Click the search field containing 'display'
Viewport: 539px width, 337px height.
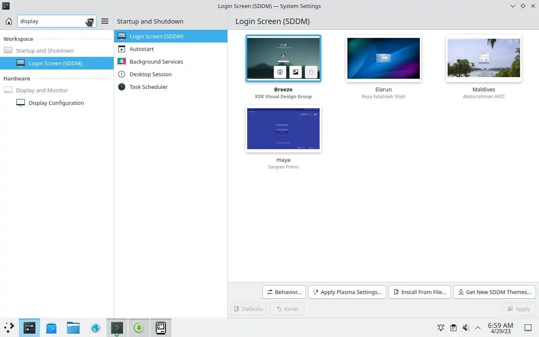point(57,21)
